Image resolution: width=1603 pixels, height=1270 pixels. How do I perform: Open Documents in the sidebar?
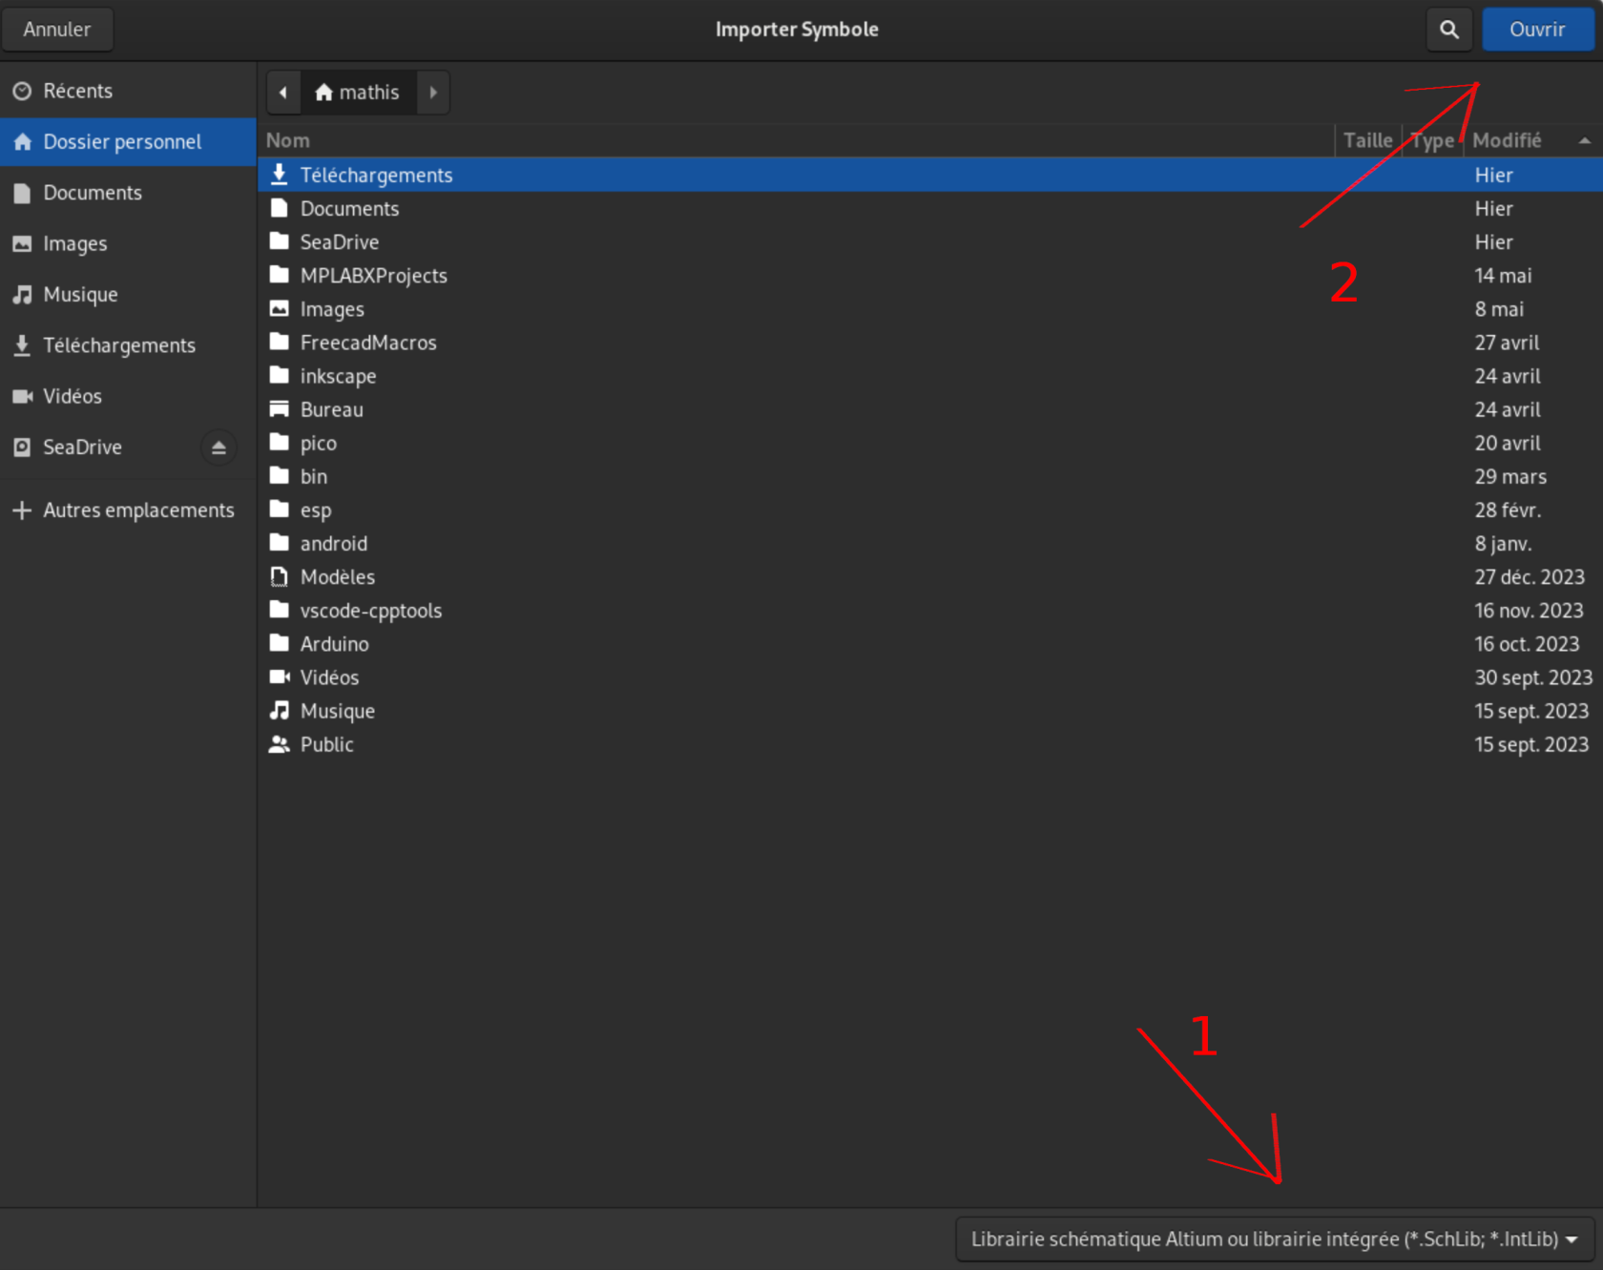coord(128,193)
